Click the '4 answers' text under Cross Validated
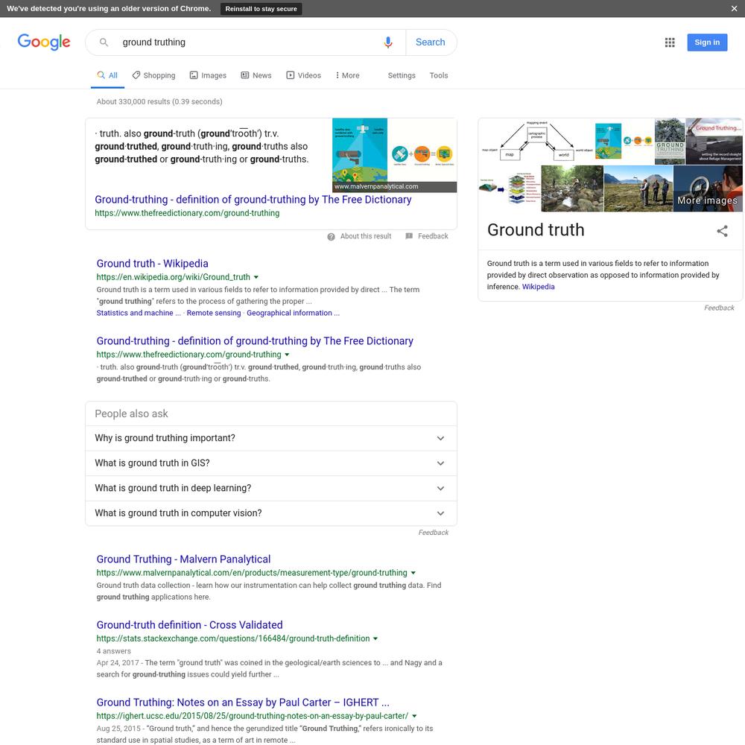 113,651
